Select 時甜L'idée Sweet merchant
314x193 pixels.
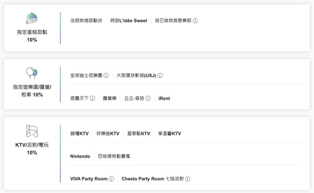[x=129, y=21]
